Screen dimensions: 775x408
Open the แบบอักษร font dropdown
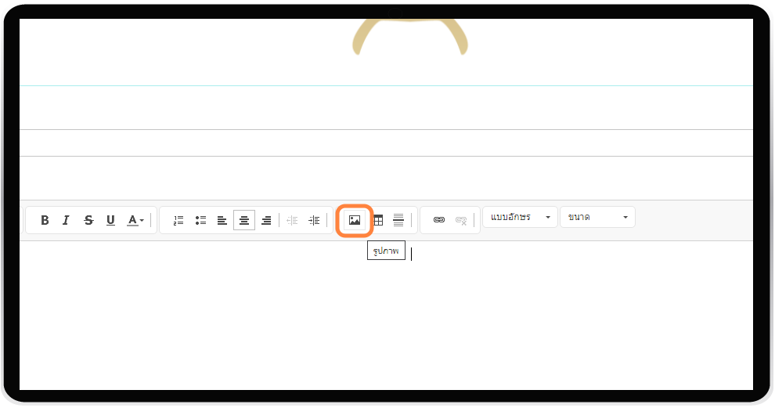click(x=520, y=217)
